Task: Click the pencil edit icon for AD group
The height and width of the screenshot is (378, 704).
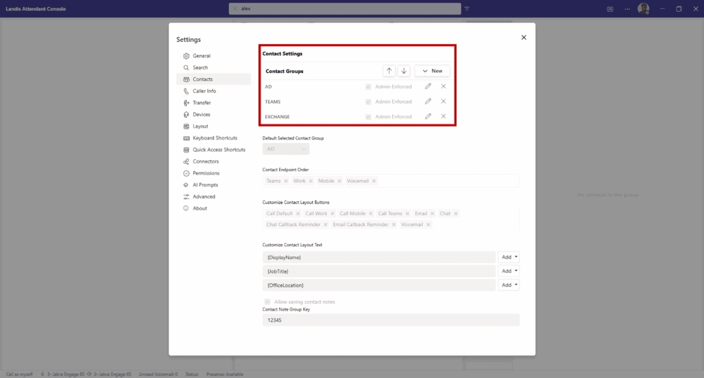Action: (428, 87)
